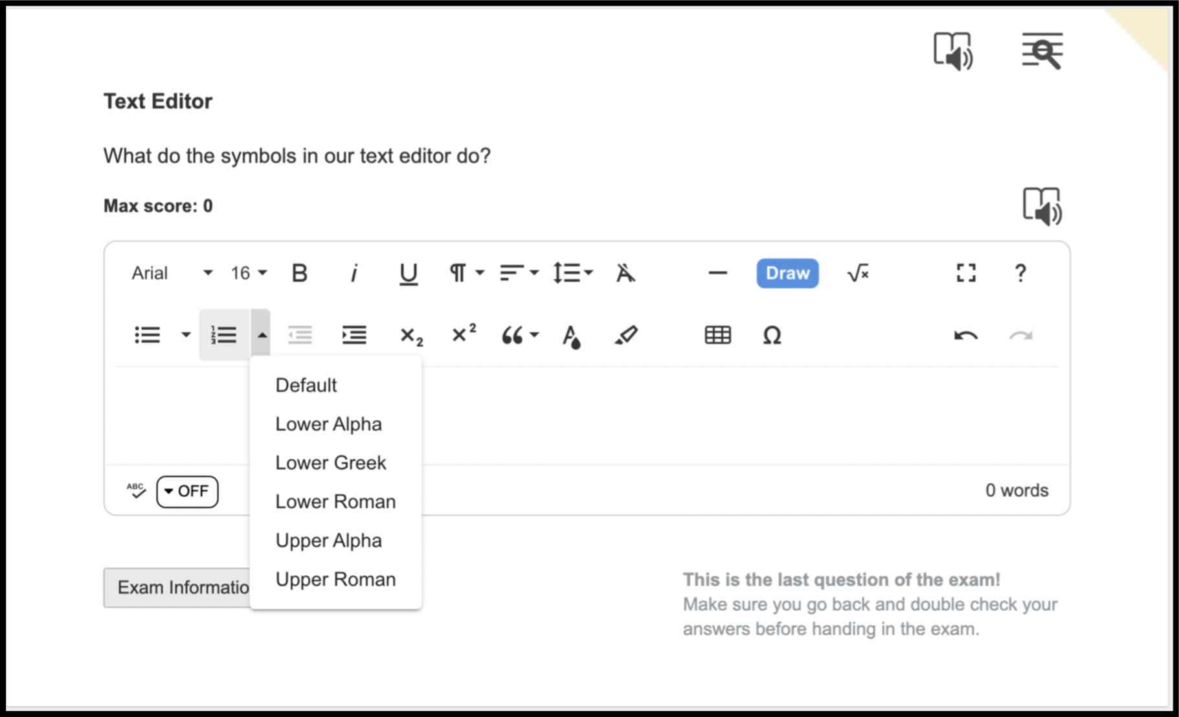Toggle Italic text formatting
This screenshot has height=717, width=1179.
pos(354,273)
